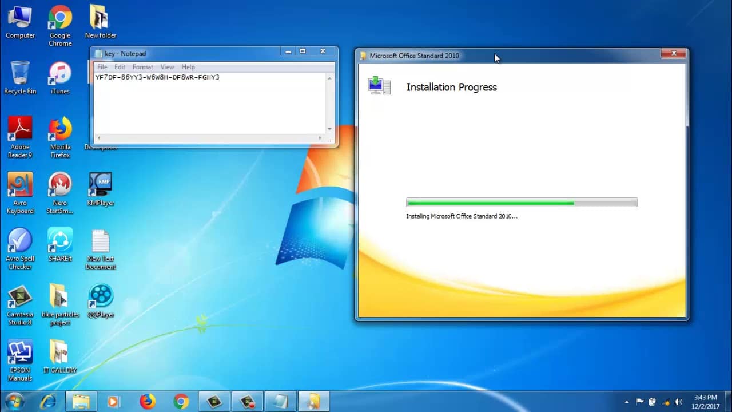The width and height of the screenshot is (732, 412).
Task: Click the power status tray icon
Action: click(x=653, y=402)
